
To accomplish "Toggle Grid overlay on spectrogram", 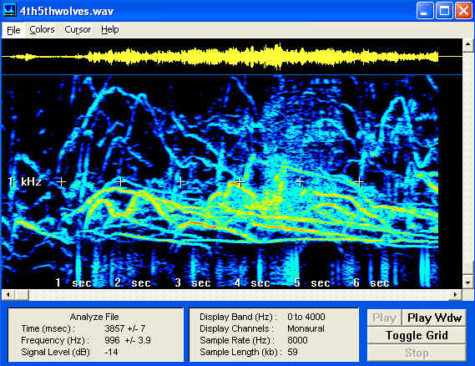I will click(417, 335).
